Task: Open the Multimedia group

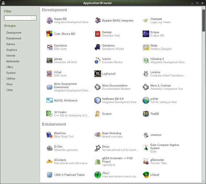Action: click(x=13, y=61)
